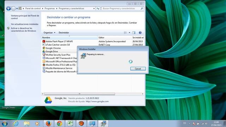Open the http://www.google.com help link

97,102
